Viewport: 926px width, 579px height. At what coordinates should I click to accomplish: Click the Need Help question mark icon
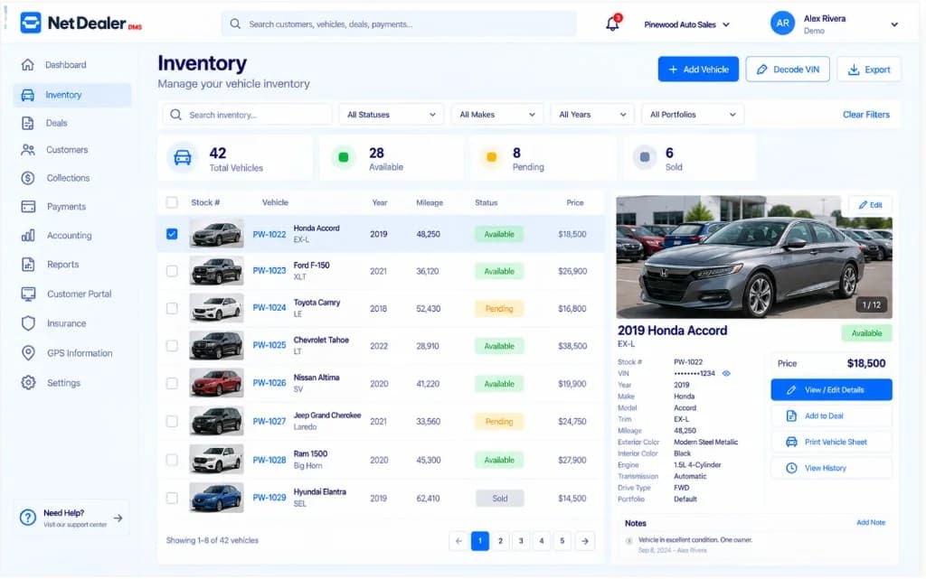coord(28,518)
